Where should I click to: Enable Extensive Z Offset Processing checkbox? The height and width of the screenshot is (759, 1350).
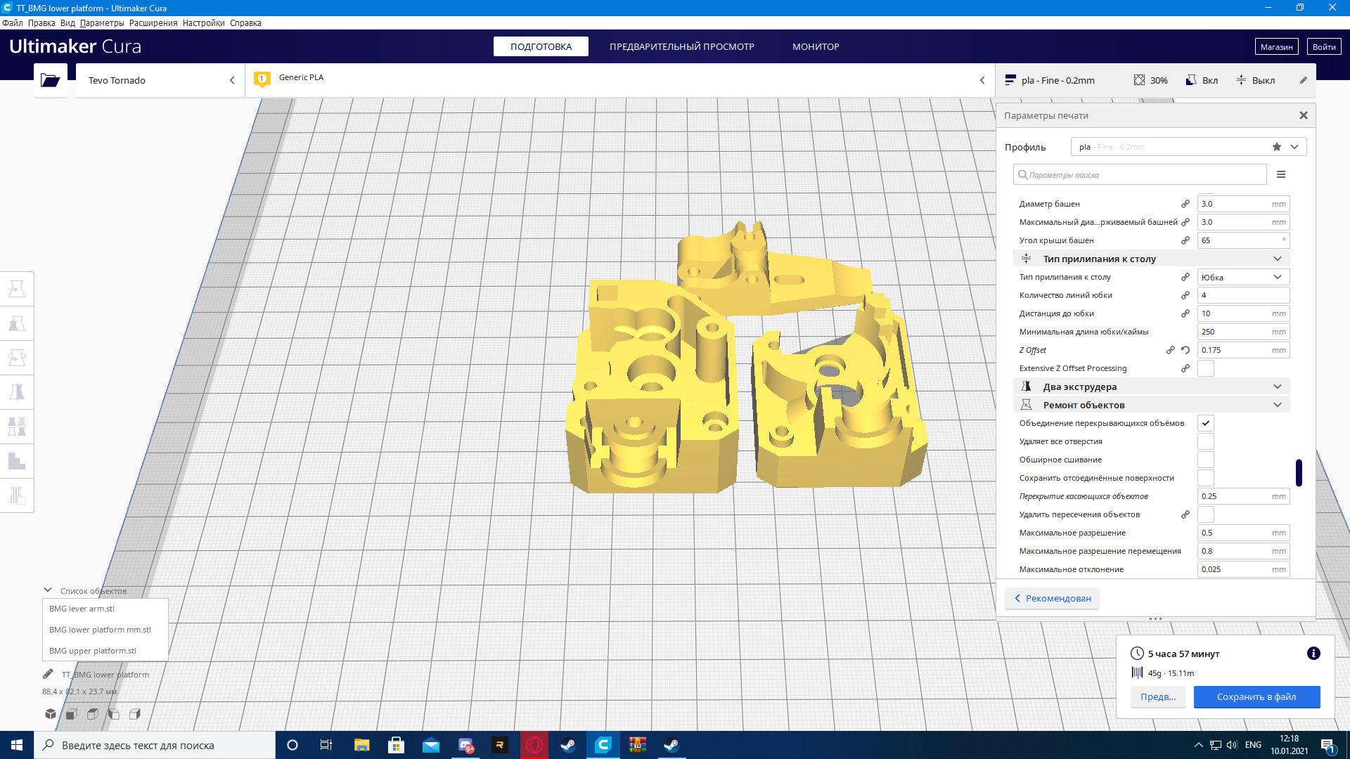(x=1206, y=368)
